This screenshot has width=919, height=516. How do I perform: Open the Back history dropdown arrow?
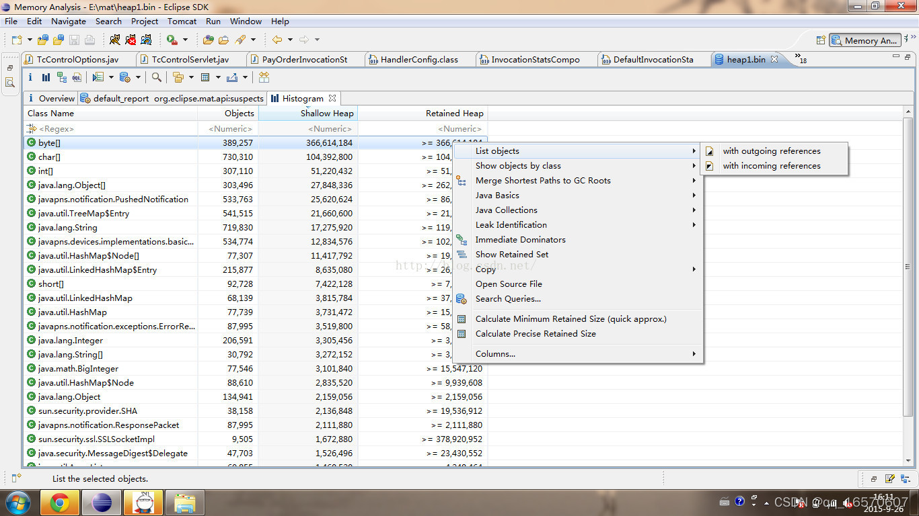pyautogui.click(x=290, y=40)
